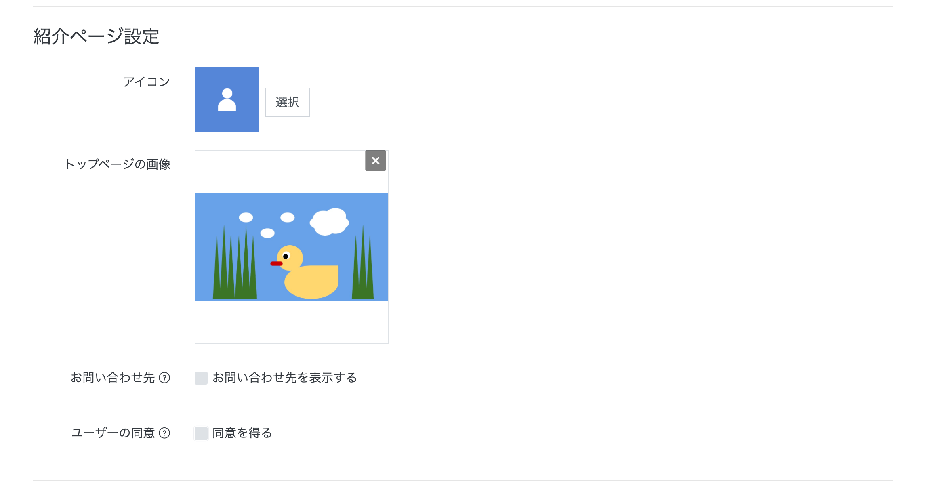Open help icon beside ユーザーの同意

point(164,433)
